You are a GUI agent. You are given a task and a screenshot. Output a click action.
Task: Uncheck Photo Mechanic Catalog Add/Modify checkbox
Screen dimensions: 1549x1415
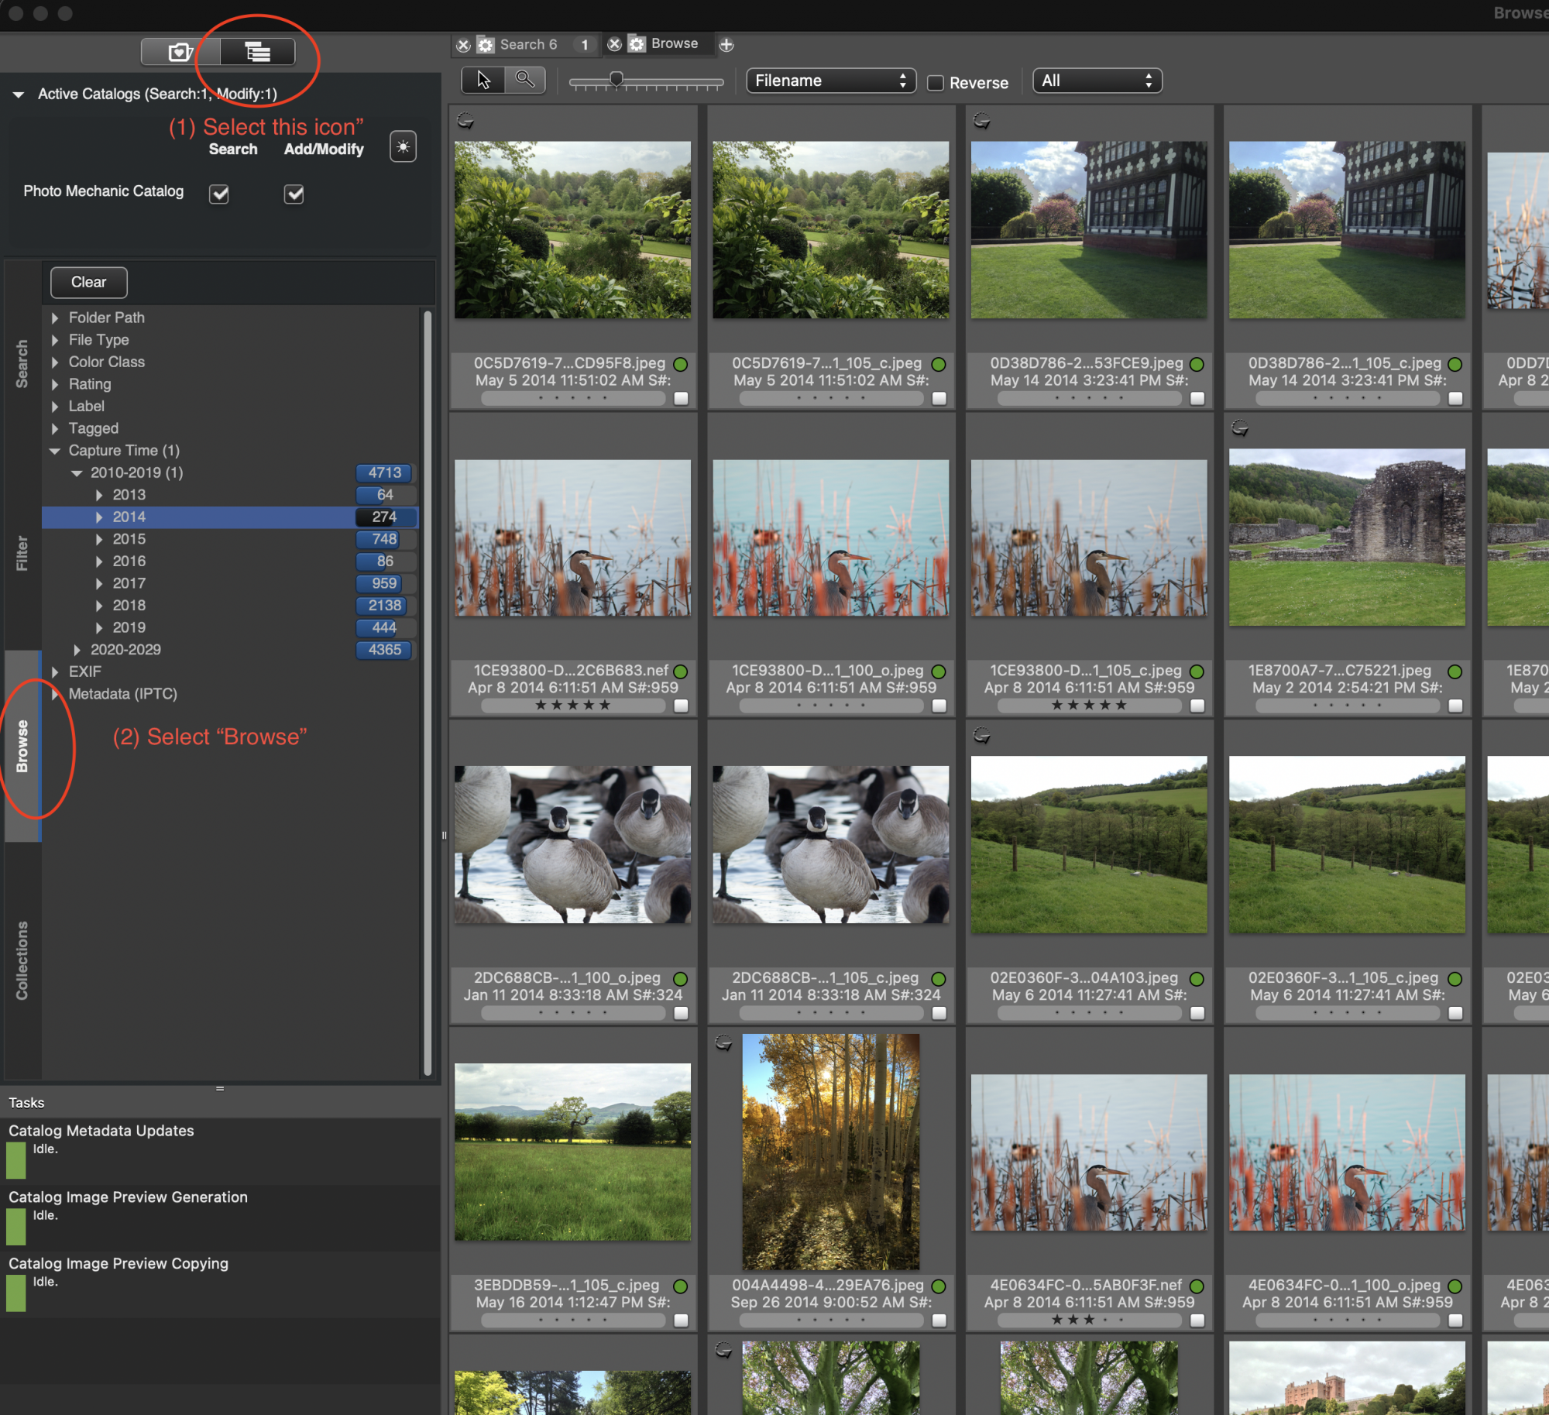point(294,194)
